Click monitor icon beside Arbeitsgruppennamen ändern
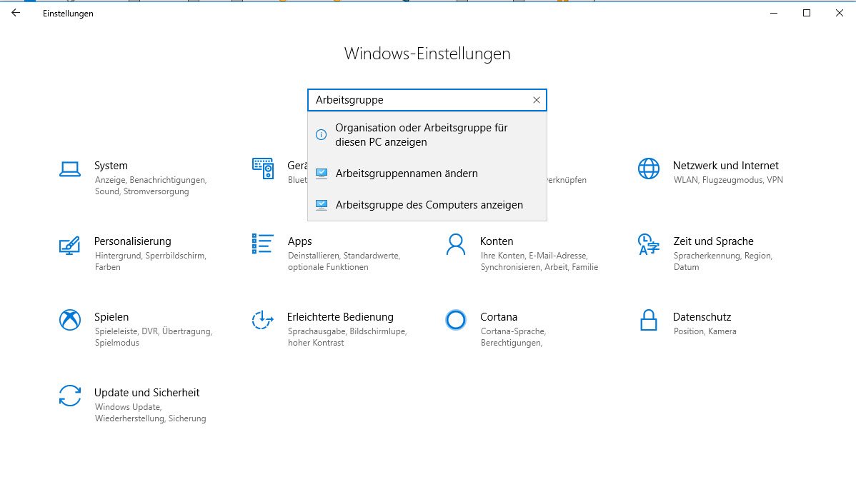856x487 pixels. [322, 174]
